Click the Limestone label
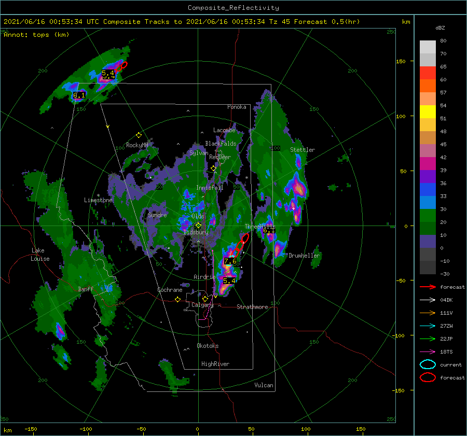 tap(98, 200)
